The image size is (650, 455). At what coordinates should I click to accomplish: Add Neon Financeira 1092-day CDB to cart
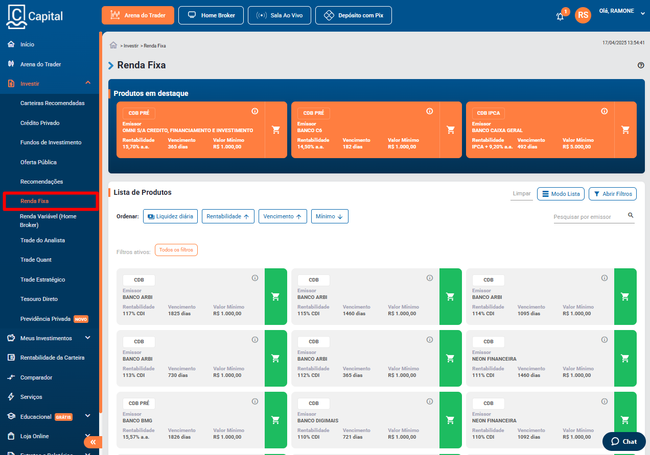(x=625, y=420)
